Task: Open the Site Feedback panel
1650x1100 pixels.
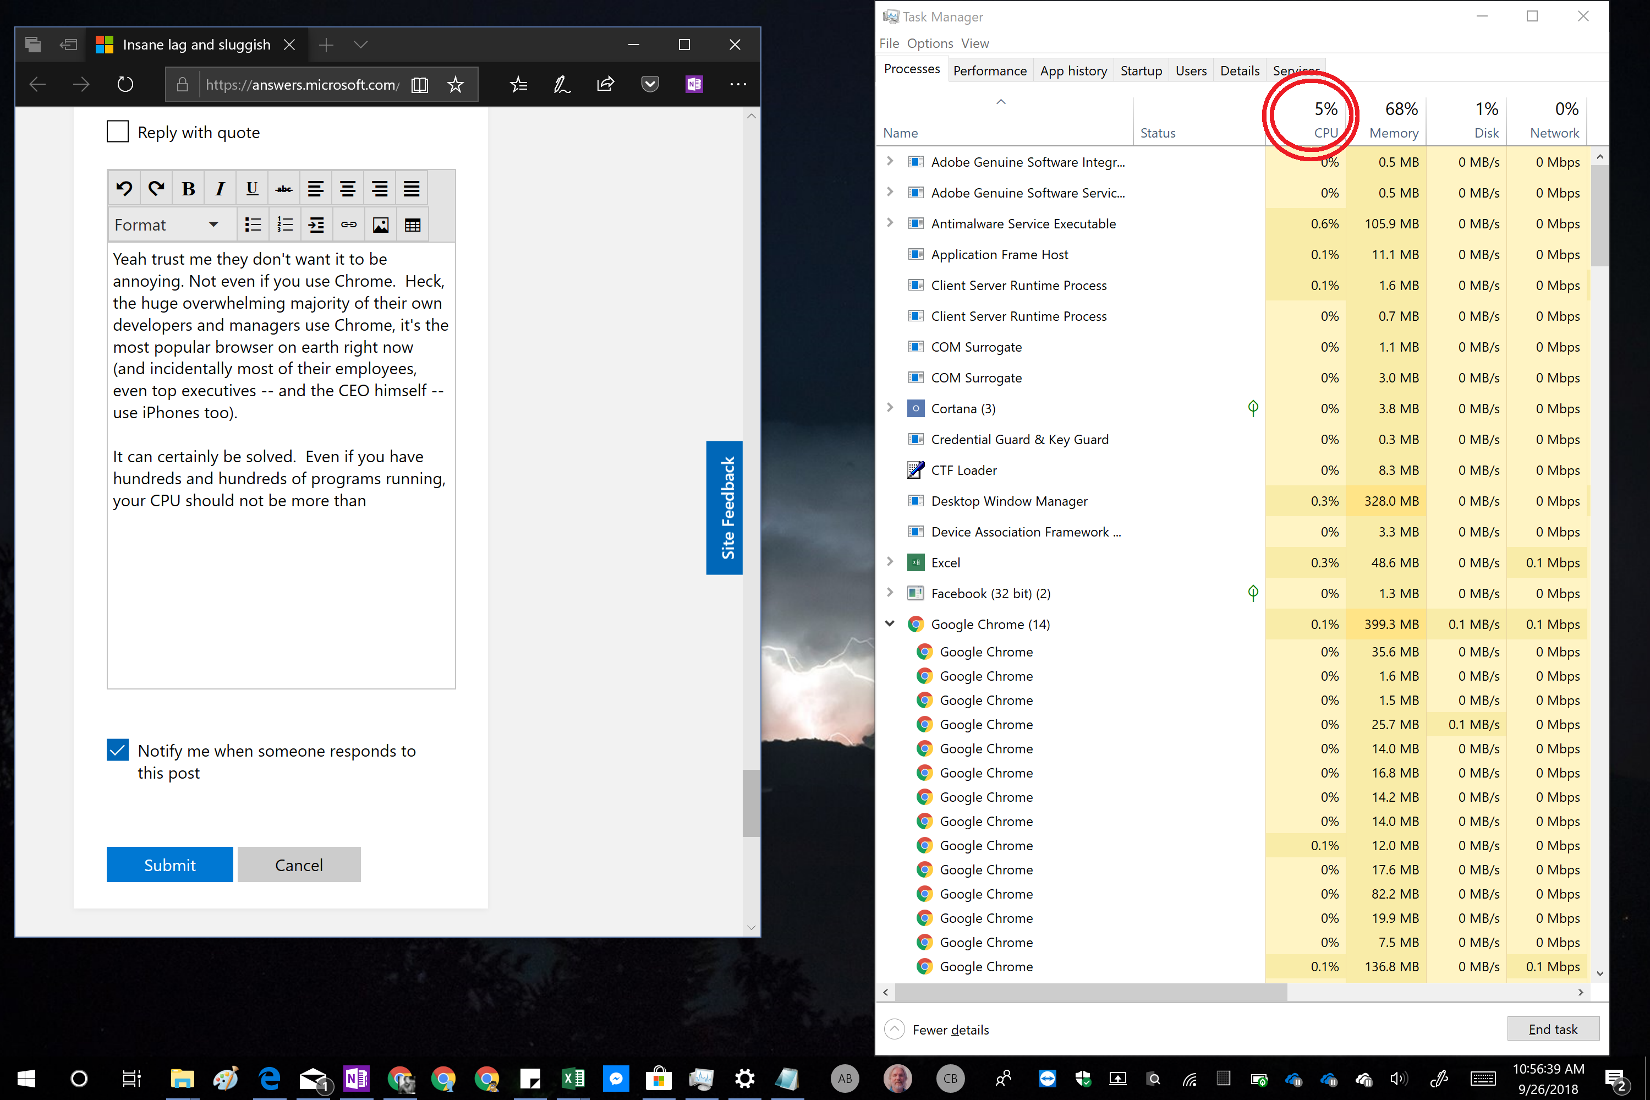Action: (x=725, y=508)
